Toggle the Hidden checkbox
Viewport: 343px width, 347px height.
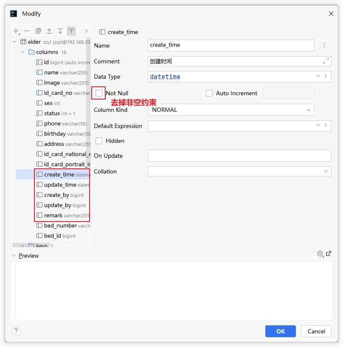coord(99,141)
